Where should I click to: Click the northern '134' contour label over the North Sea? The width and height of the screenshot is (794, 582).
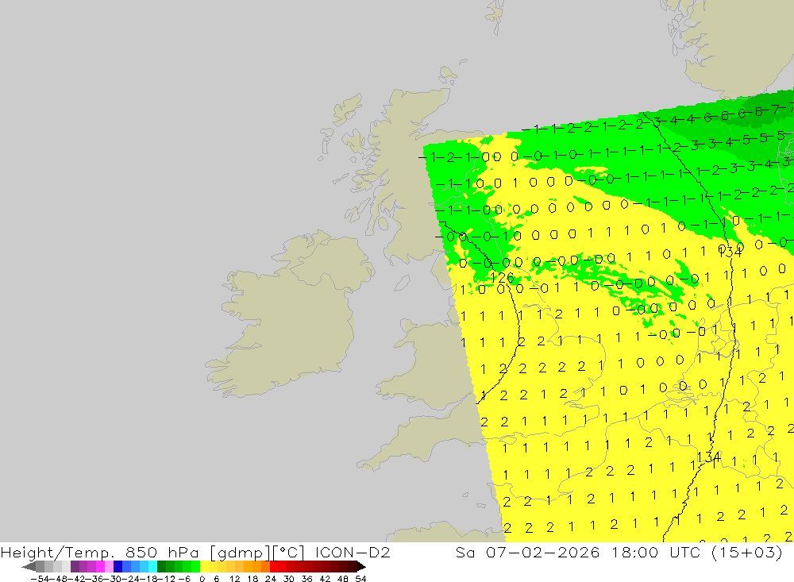click(x=730, y=251)
